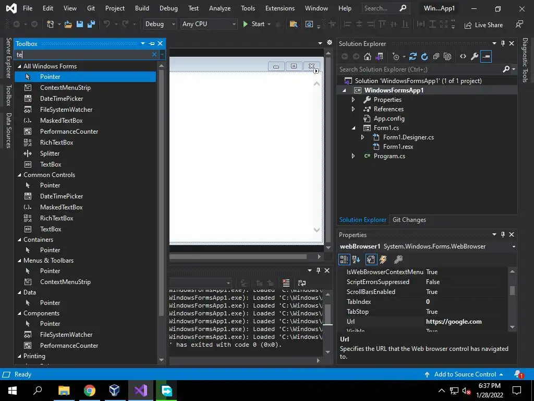
Task: Toggle Word Wrap in Output window
Action: [x=302, y=282]
